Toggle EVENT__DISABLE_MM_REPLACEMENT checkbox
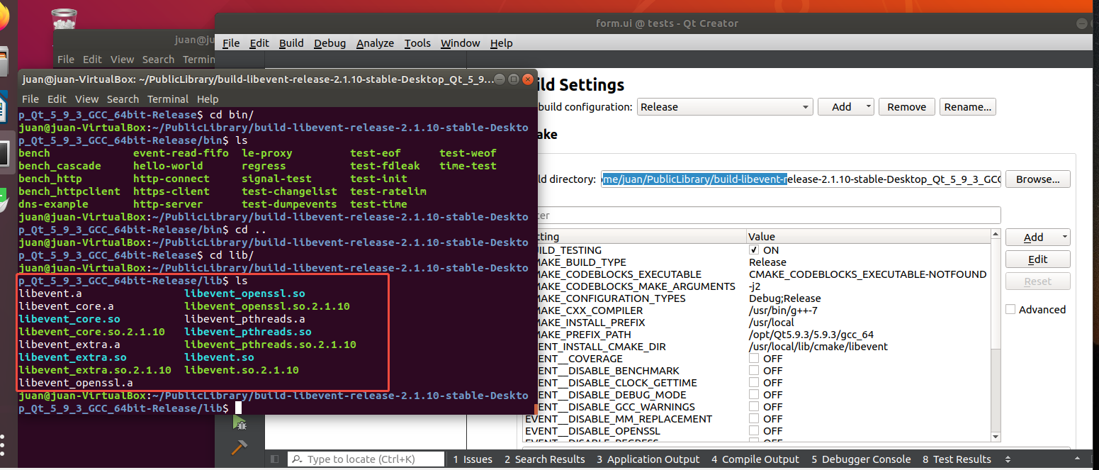 coord(755,419)
